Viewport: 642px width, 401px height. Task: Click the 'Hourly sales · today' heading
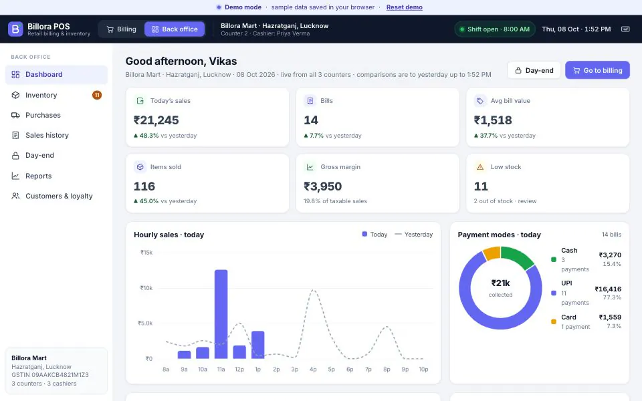click(x=169, y=235)
